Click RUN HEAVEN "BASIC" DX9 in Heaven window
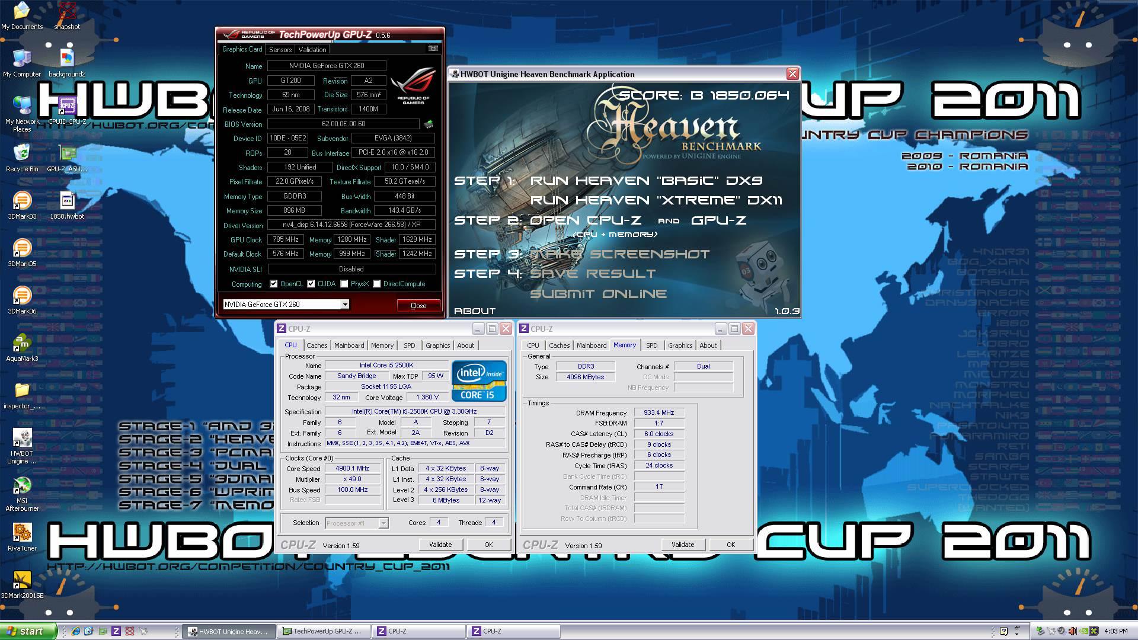This screenshot has height=640, width=1138. 646,181
